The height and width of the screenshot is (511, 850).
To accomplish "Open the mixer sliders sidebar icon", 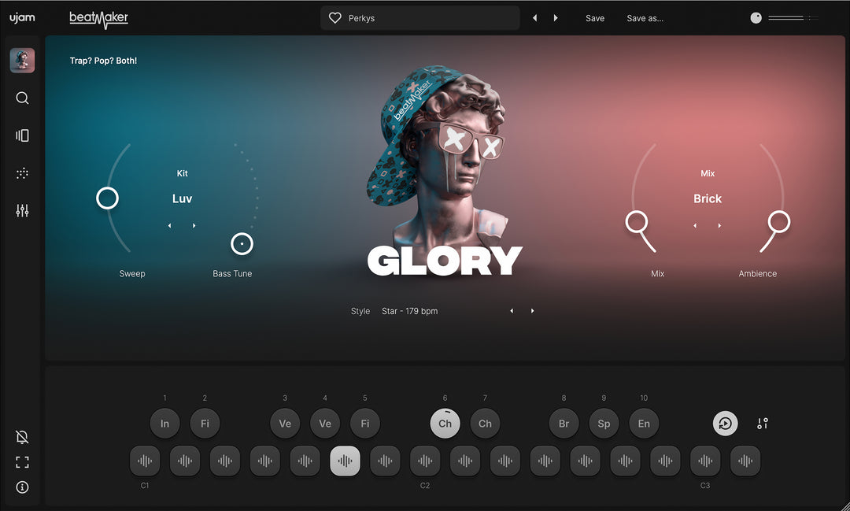I will click(22, 210).
